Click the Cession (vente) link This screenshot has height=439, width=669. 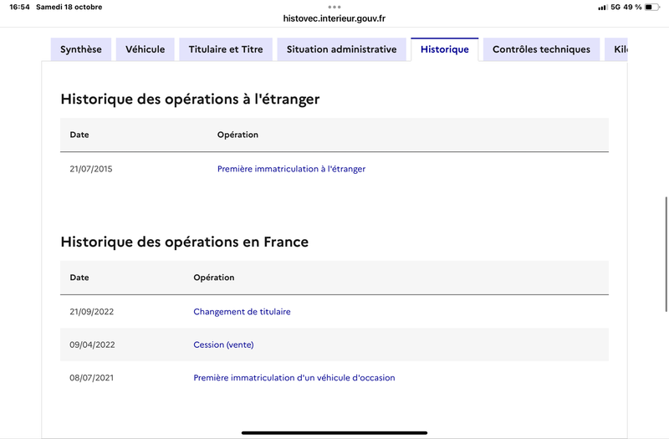click(223, 345)
